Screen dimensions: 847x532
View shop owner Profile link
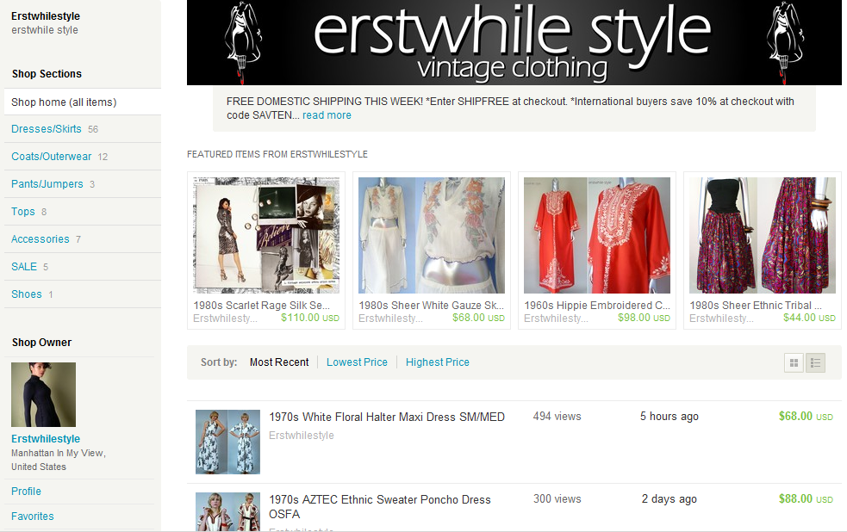coord(26,492)
